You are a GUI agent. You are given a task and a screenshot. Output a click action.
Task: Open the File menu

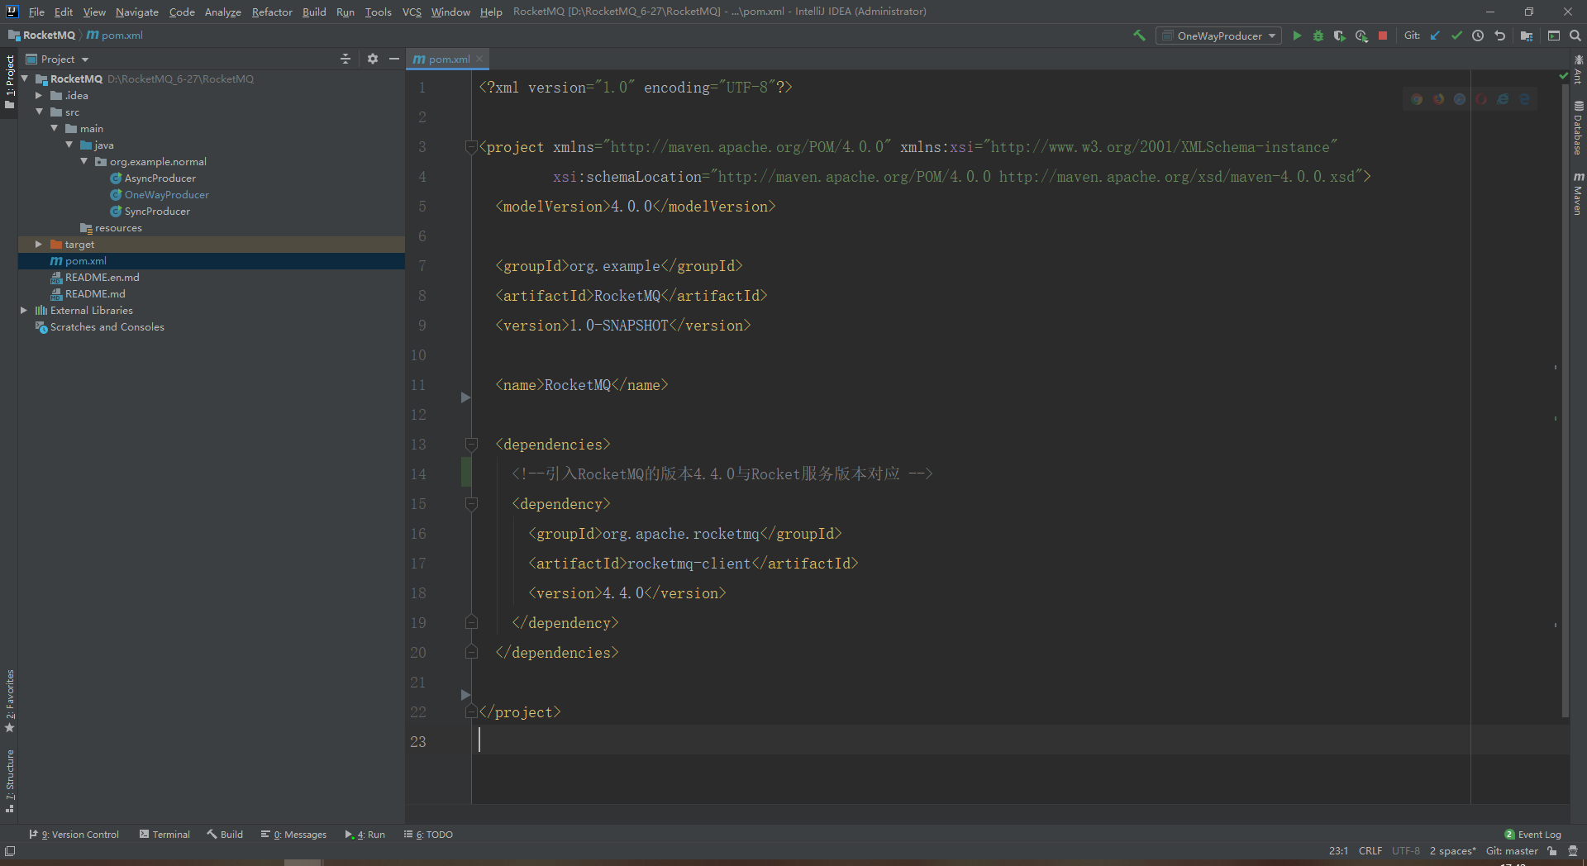point(36,12)
